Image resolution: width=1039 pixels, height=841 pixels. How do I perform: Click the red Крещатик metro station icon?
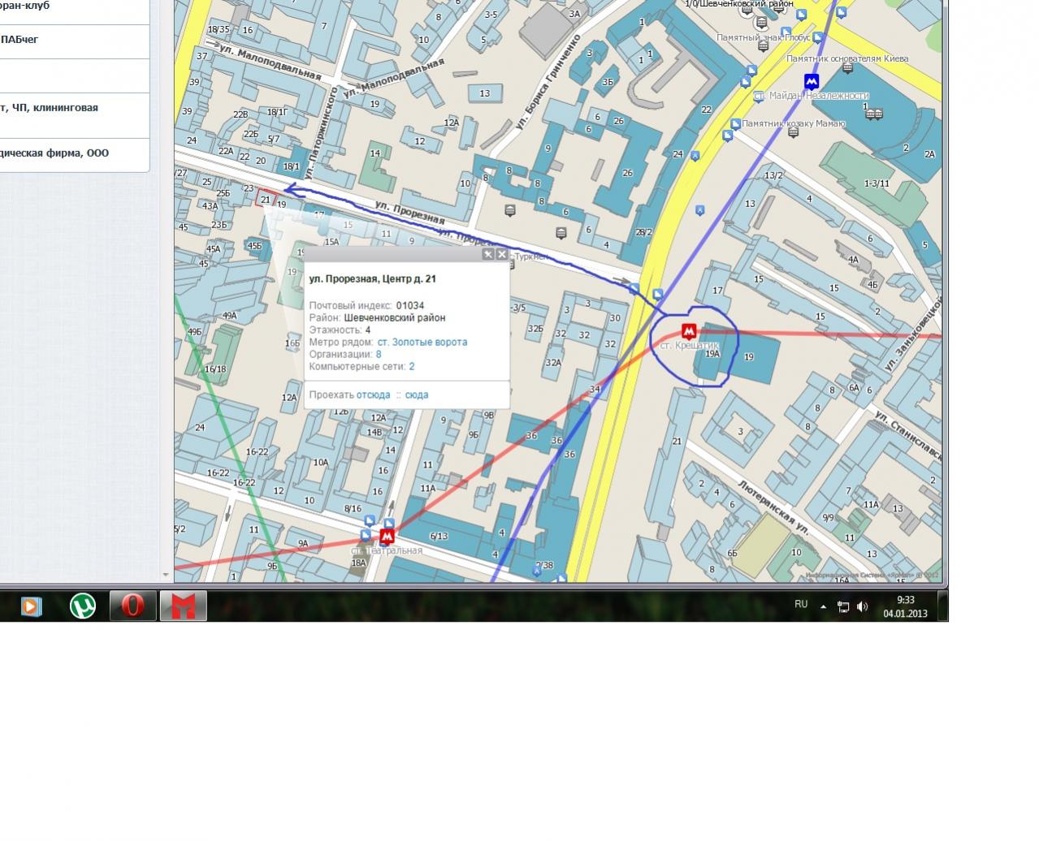coord(689,331)
